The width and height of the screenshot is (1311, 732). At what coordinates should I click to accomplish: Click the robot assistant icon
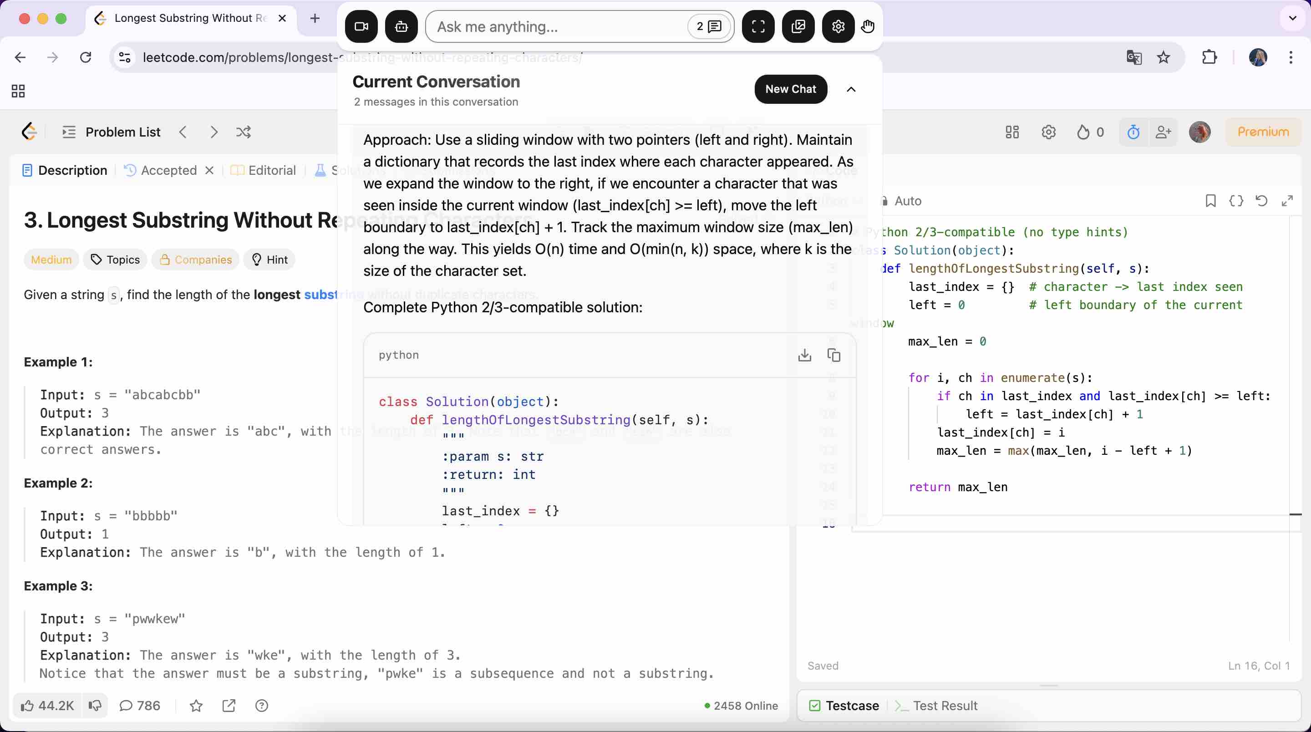(401, 26)
